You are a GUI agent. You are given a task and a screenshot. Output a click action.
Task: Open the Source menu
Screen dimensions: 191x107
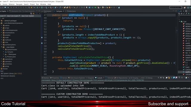5,4
